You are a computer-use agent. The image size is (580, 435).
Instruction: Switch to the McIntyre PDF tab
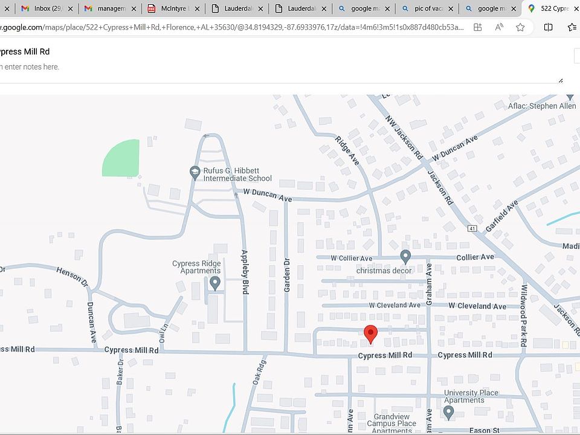click(172, 8)
